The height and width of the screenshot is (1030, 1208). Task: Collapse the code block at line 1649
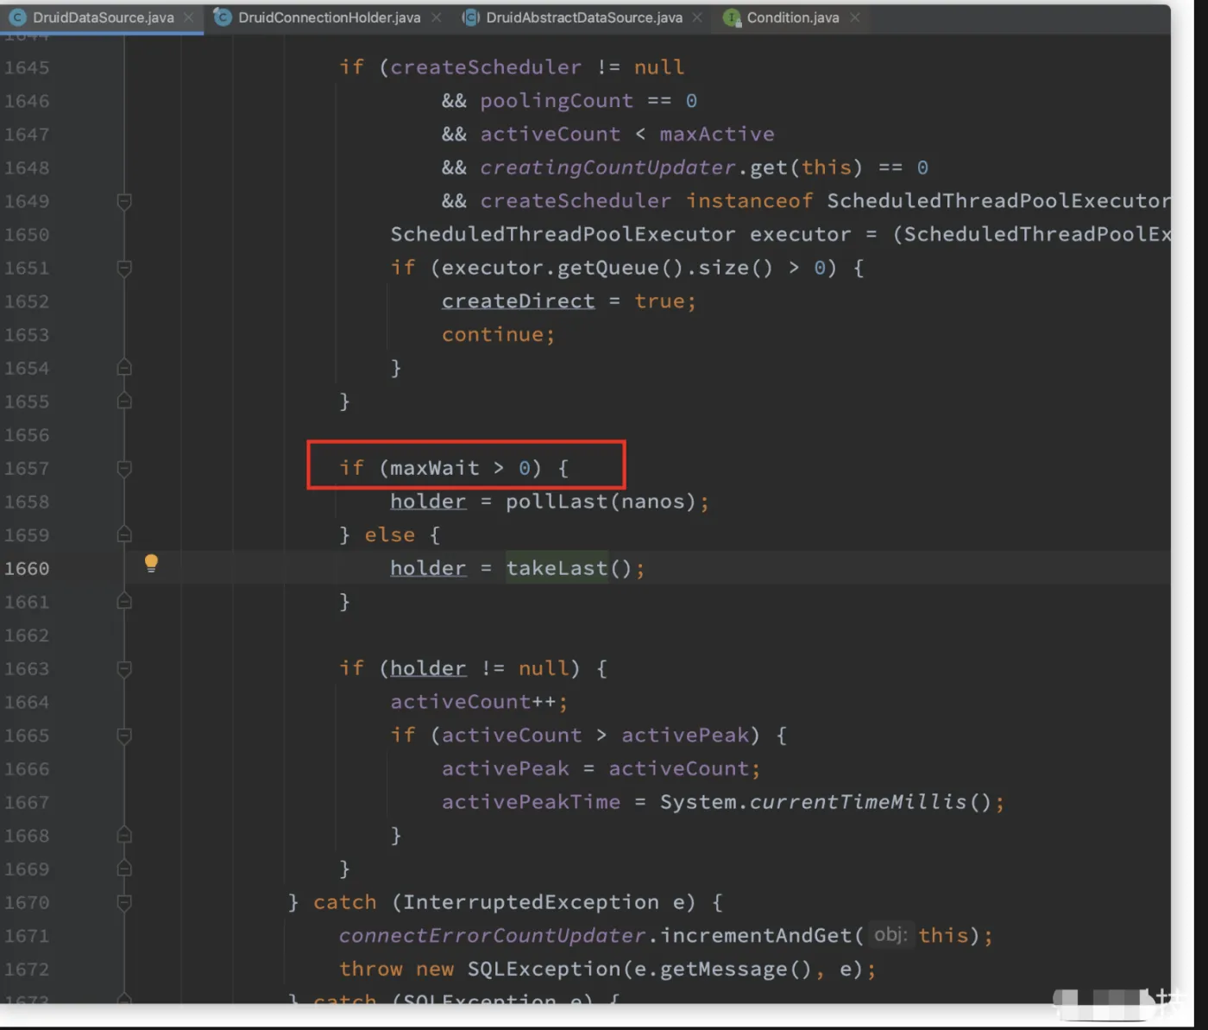click(124, 201)
